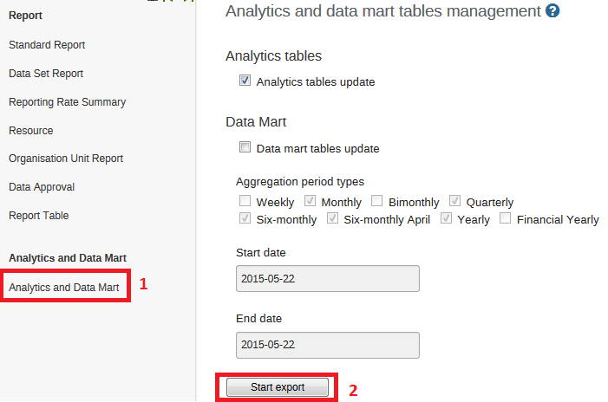
Task: Check the Financial Yearly option
Action: [505, 219]
